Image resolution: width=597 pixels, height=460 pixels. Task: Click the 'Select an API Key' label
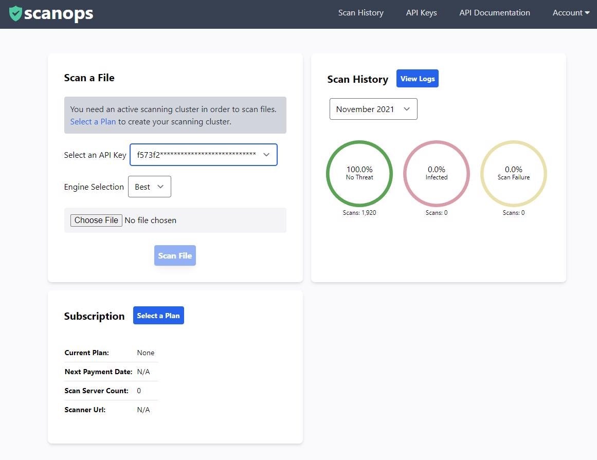[x=95, y=155]
